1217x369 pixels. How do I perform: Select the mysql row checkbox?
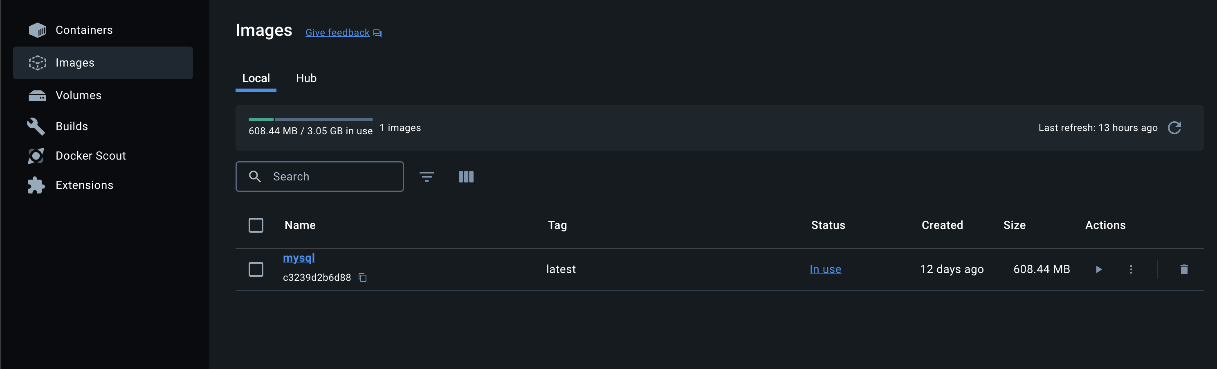tap(256, 269)
